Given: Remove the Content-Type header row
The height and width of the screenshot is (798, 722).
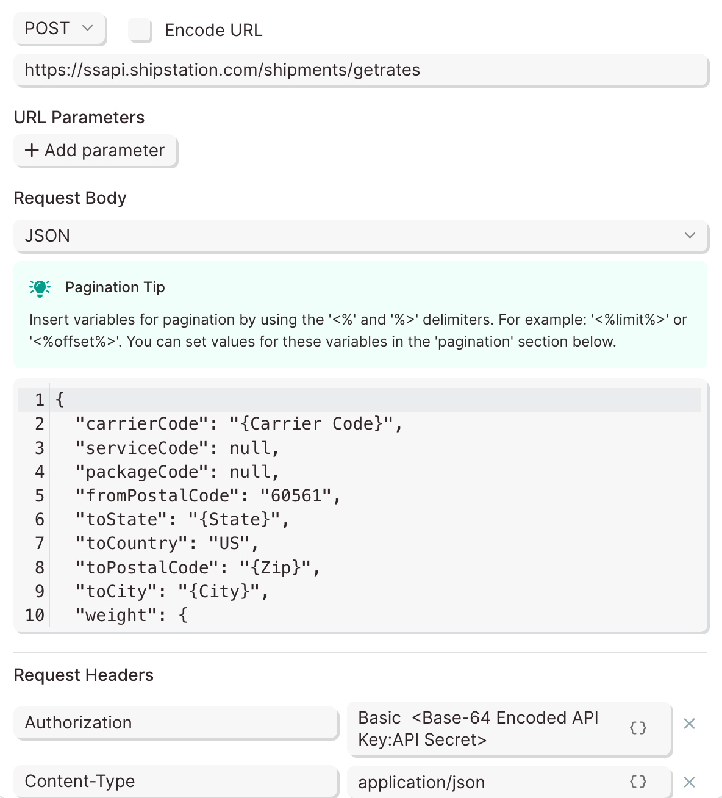Looking at the screenshot, I should click(x=689, y=782).
